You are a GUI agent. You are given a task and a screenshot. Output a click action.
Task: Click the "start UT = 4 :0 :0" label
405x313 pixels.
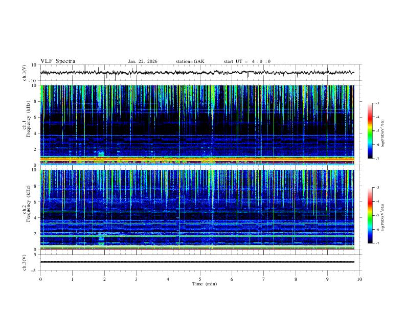tap(247, 61)
